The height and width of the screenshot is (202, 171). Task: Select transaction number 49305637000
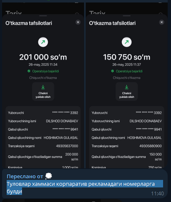(67, 146)
